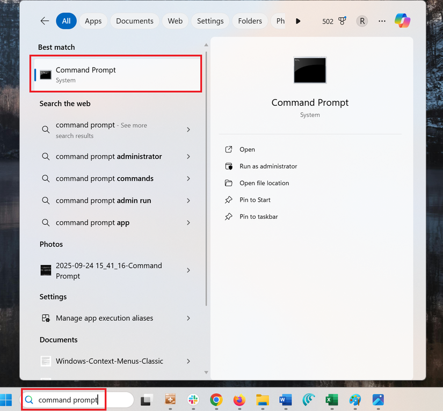Image resolution: width=443 pixels, height=411 pixels.
Task: Click scroll up arrow in results list
Action: point(206,45)
